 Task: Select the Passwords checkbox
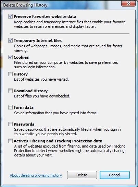pyautogui.click(x=10, y=124)
